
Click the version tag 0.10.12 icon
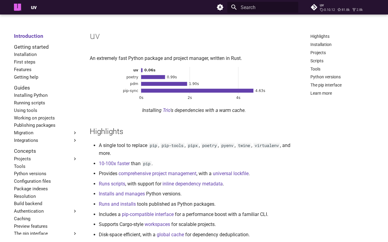pos(322,10)
